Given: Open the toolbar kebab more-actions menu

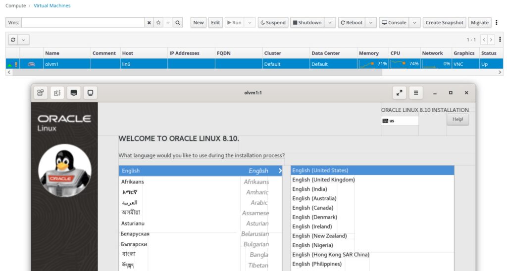Looking at the screenshot, I should (x=496, y=23).
